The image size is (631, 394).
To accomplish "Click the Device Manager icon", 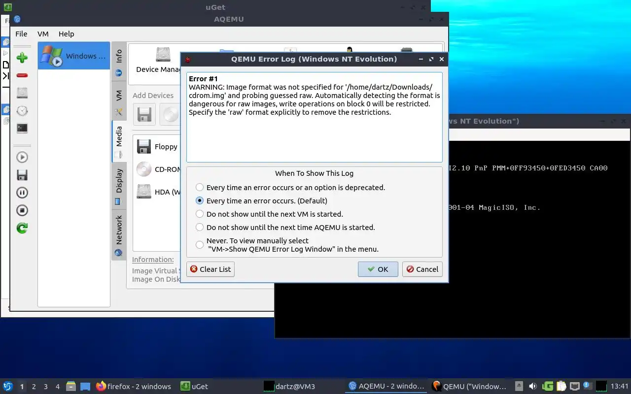I will [x=158, y=60].
